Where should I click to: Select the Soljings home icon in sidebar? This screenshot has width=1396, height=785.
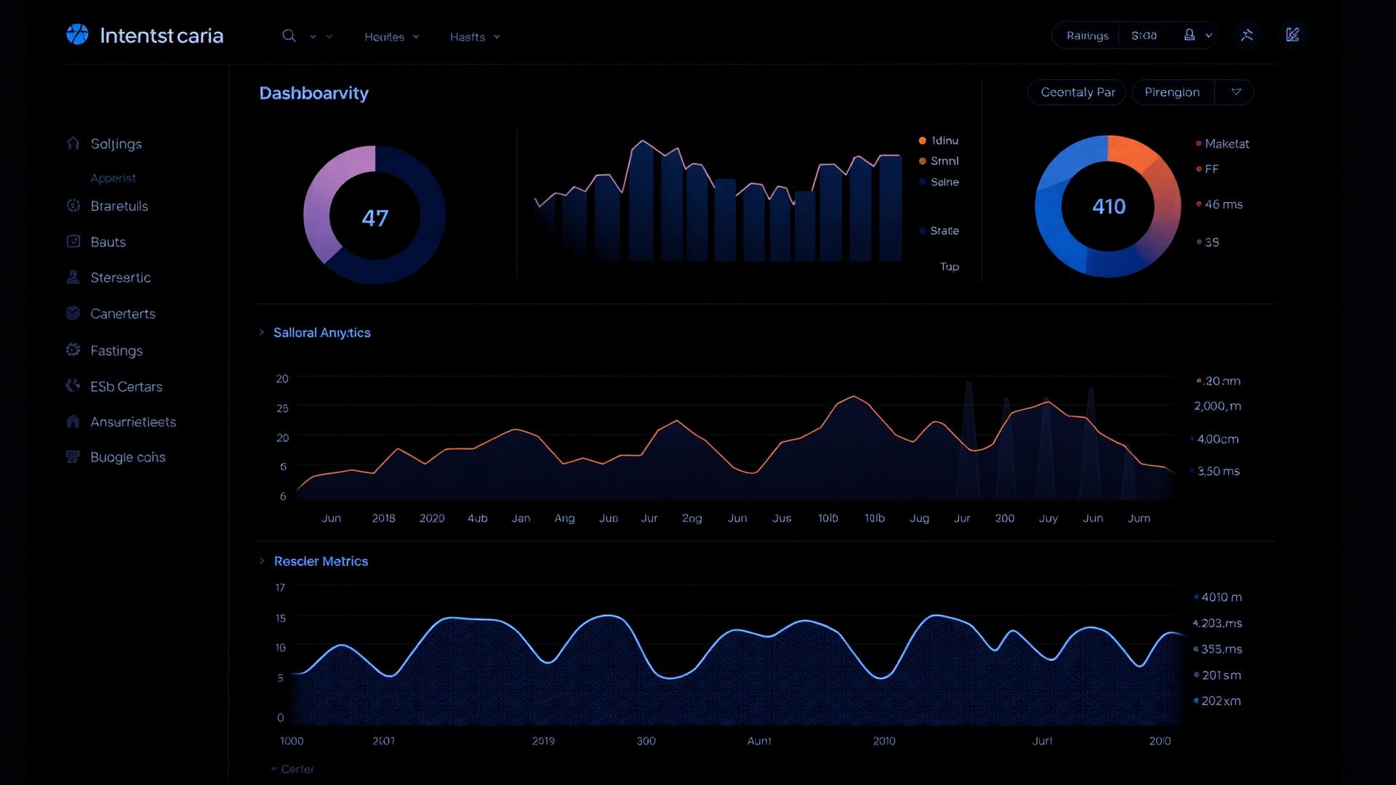pos(73,143)
